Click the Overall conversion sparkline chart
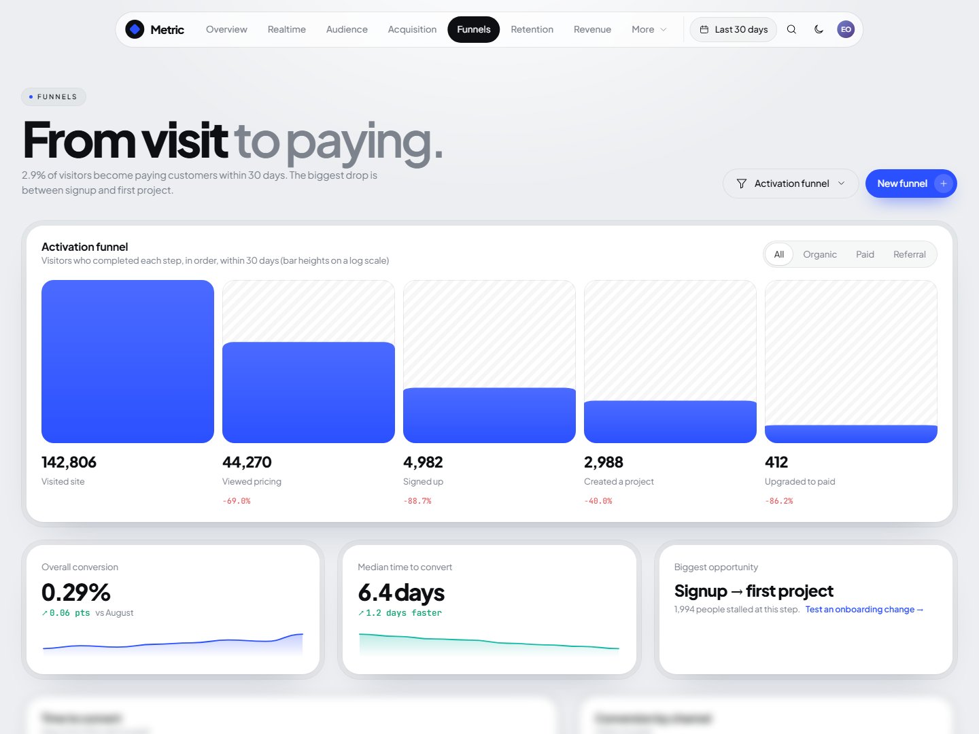This screenshot has height=734, width=979. click(173, 644)
